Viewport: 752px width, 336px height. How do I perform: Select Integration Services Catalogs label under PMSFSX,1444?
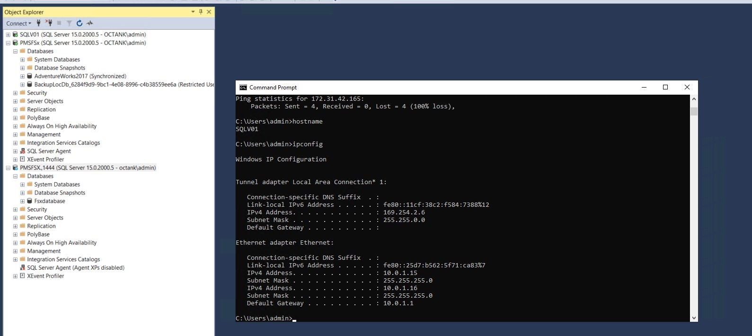click(63, 259)
